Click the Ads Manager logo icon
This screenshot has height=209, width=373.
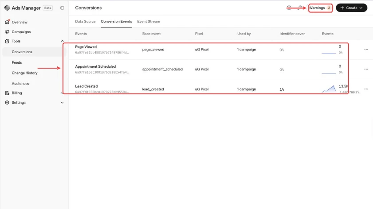click(x=7, y=8)
